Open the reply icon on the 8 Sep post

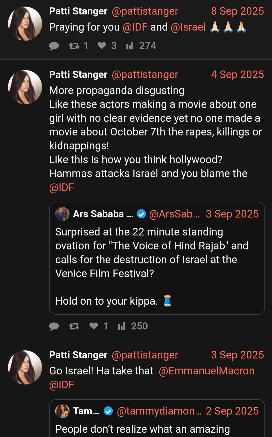54,46
